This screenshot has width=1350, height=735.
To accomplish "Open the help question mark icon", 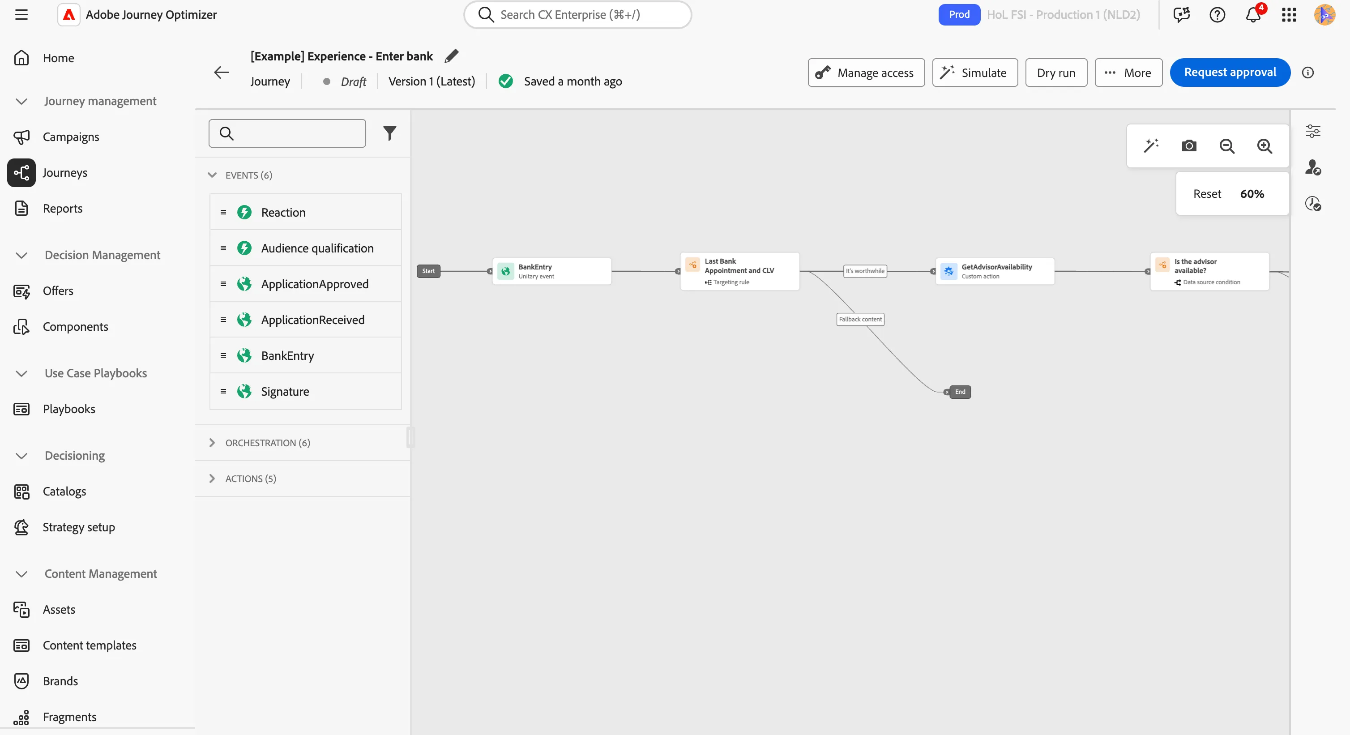I will pyautogui.click(x=1217, y=15).
